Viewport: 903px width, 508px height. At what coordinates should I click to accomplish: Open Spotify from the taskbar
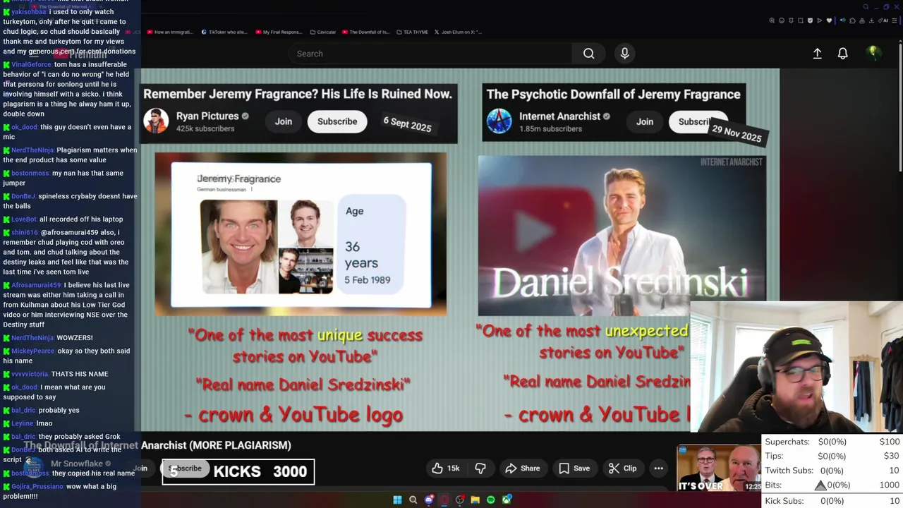coord(490,500)
